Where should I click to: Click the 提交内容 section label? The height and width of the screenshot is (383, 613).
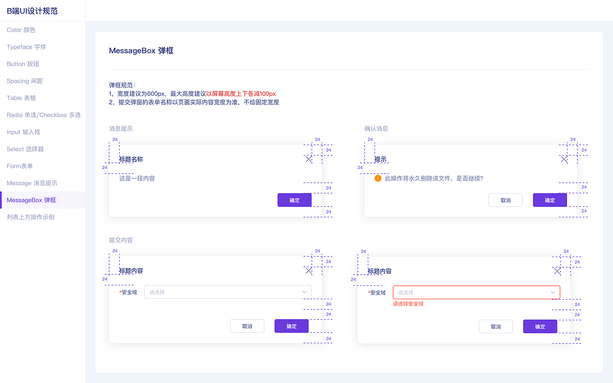[121, 240]
